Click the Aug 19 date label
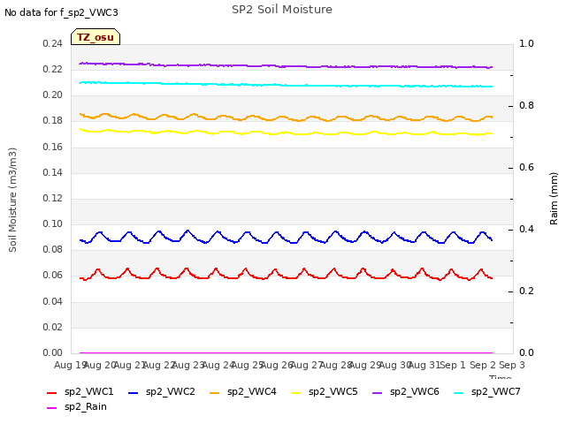The width and height of the screenshot is (566, 424). [x=69, y=366]
